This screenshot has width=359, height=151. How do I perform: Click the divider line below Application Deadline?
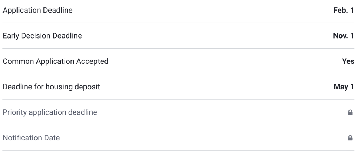[x=179, y=23]
